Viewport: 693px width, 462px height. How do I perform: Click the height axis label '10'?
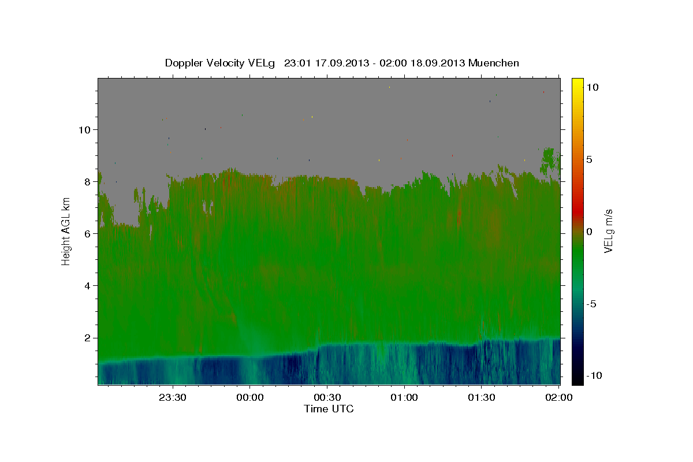(x=84, y=129)
